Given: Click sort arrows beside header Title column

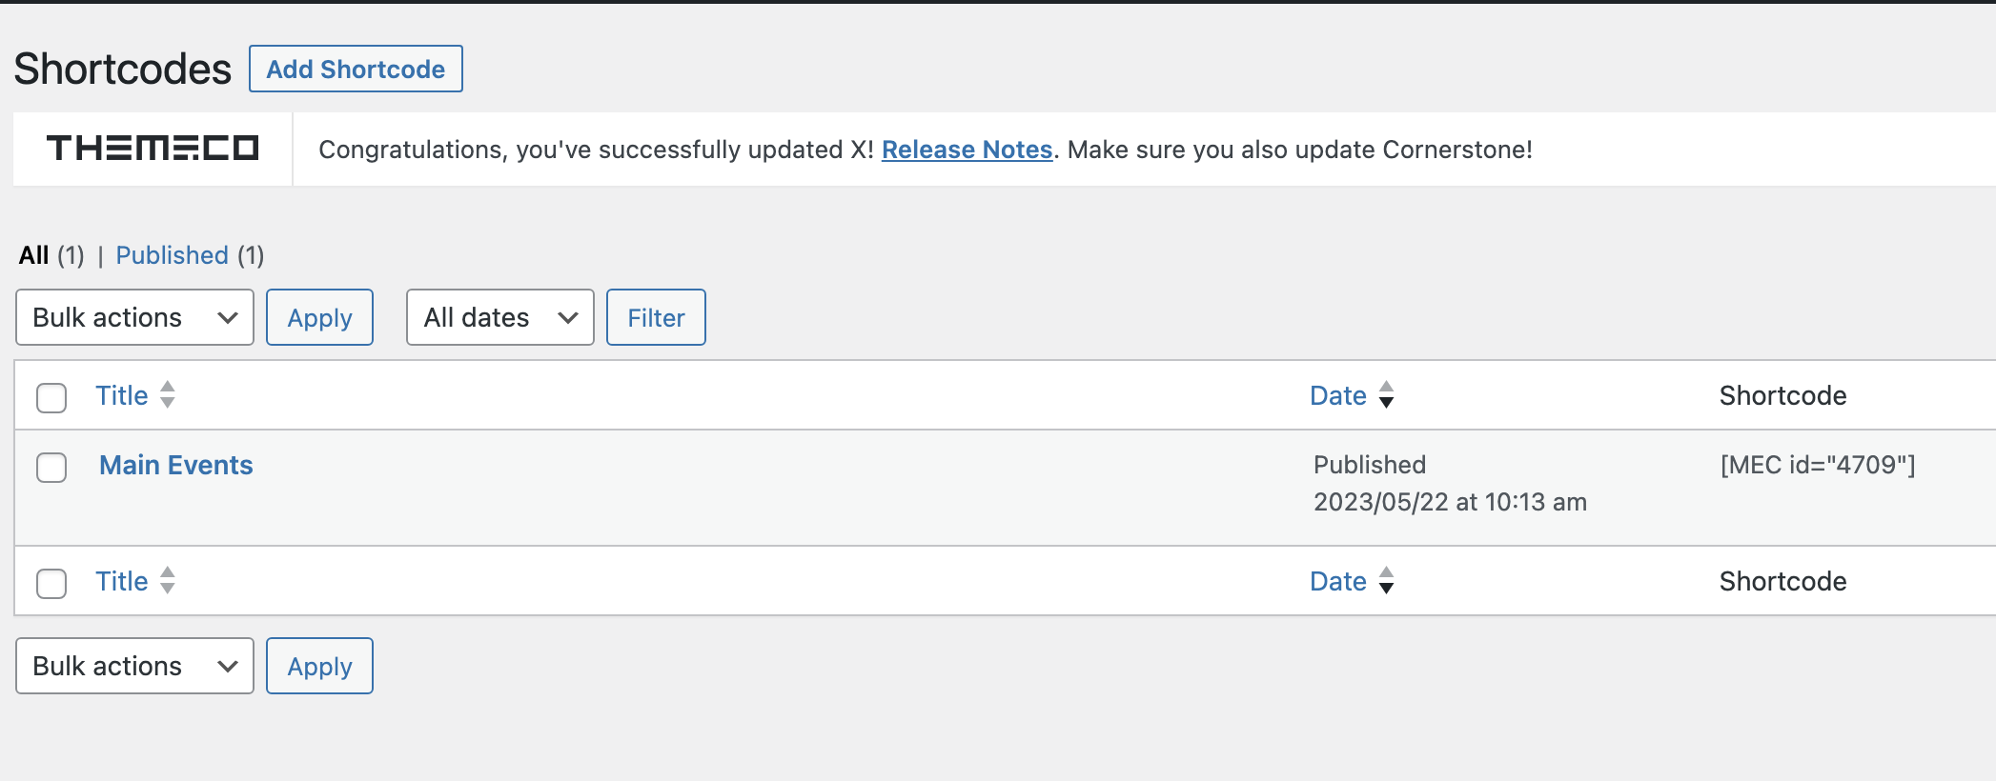Looking at the screenshot, I should coord(168,394).
